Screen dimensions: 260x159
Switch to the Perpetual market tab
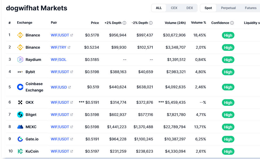pos(228,8)
